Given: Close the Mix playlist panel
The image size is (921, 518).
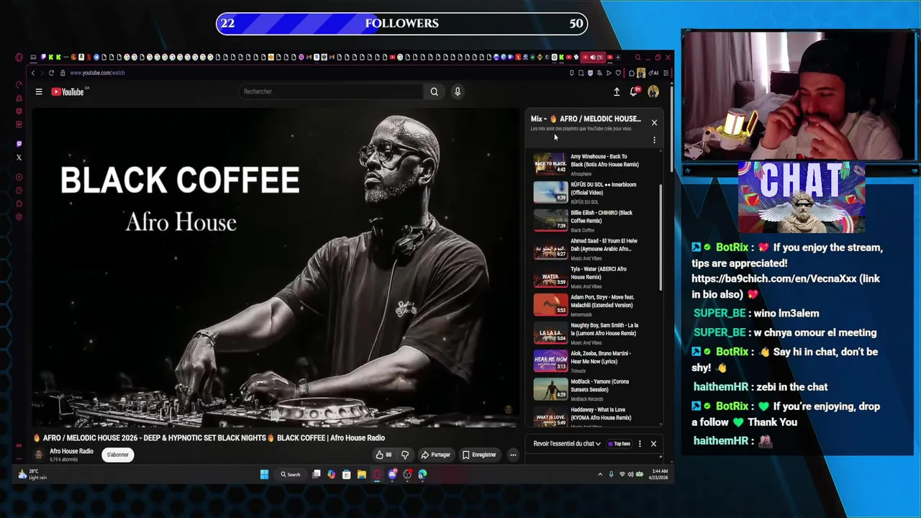Looking at the screenshot, I should 654,122.
